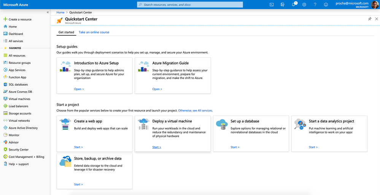Pin Quickstart Center to dashboard
The width and height of the screenshot is (380, 195).
pyautogui.click(x=370, y=19)
